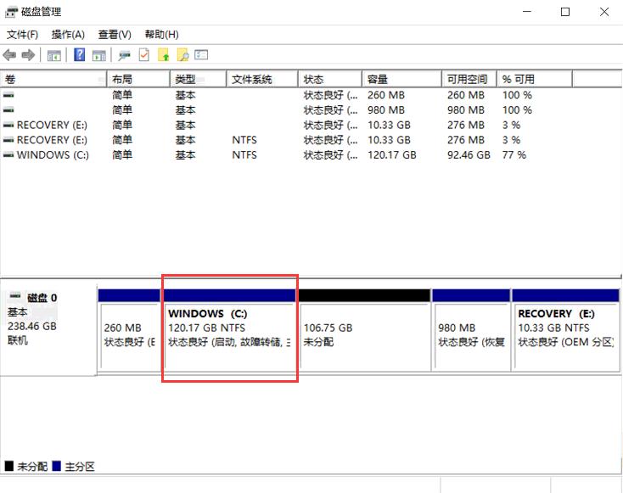This screenshot has height=493, width=623.
Task: Click the 77 % available cell
Action: point(514,155)
